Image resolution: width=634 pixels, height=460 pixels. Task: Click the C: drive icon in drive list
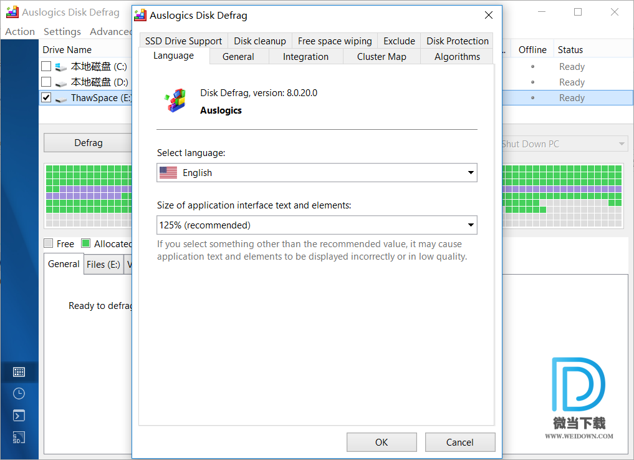click(61, 67)
